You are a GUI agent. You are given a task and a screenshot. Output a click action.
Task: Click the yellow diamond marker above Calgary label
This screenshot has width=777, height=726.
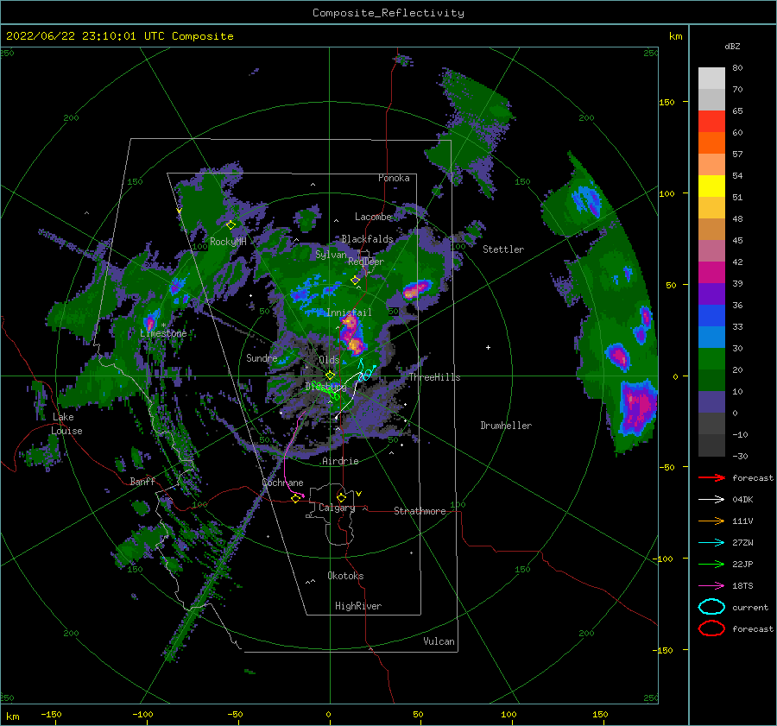click(341, 497)
